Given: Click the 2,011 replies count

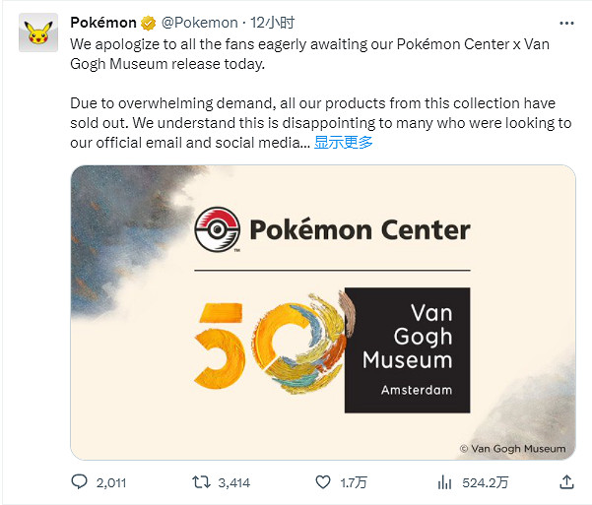Looking at the screenshot, I should [x=111, y=482].
